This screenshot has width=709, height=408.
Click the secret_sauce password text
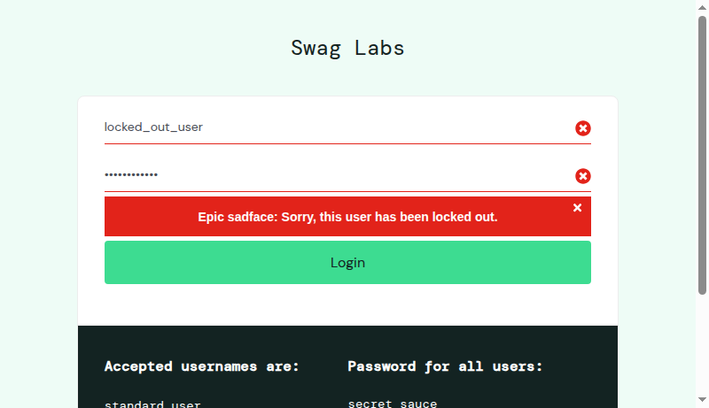(393, 404)
